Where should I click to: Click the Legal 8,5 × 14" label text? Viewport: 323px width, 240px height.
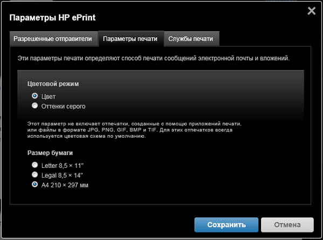(x=62, y=175)
